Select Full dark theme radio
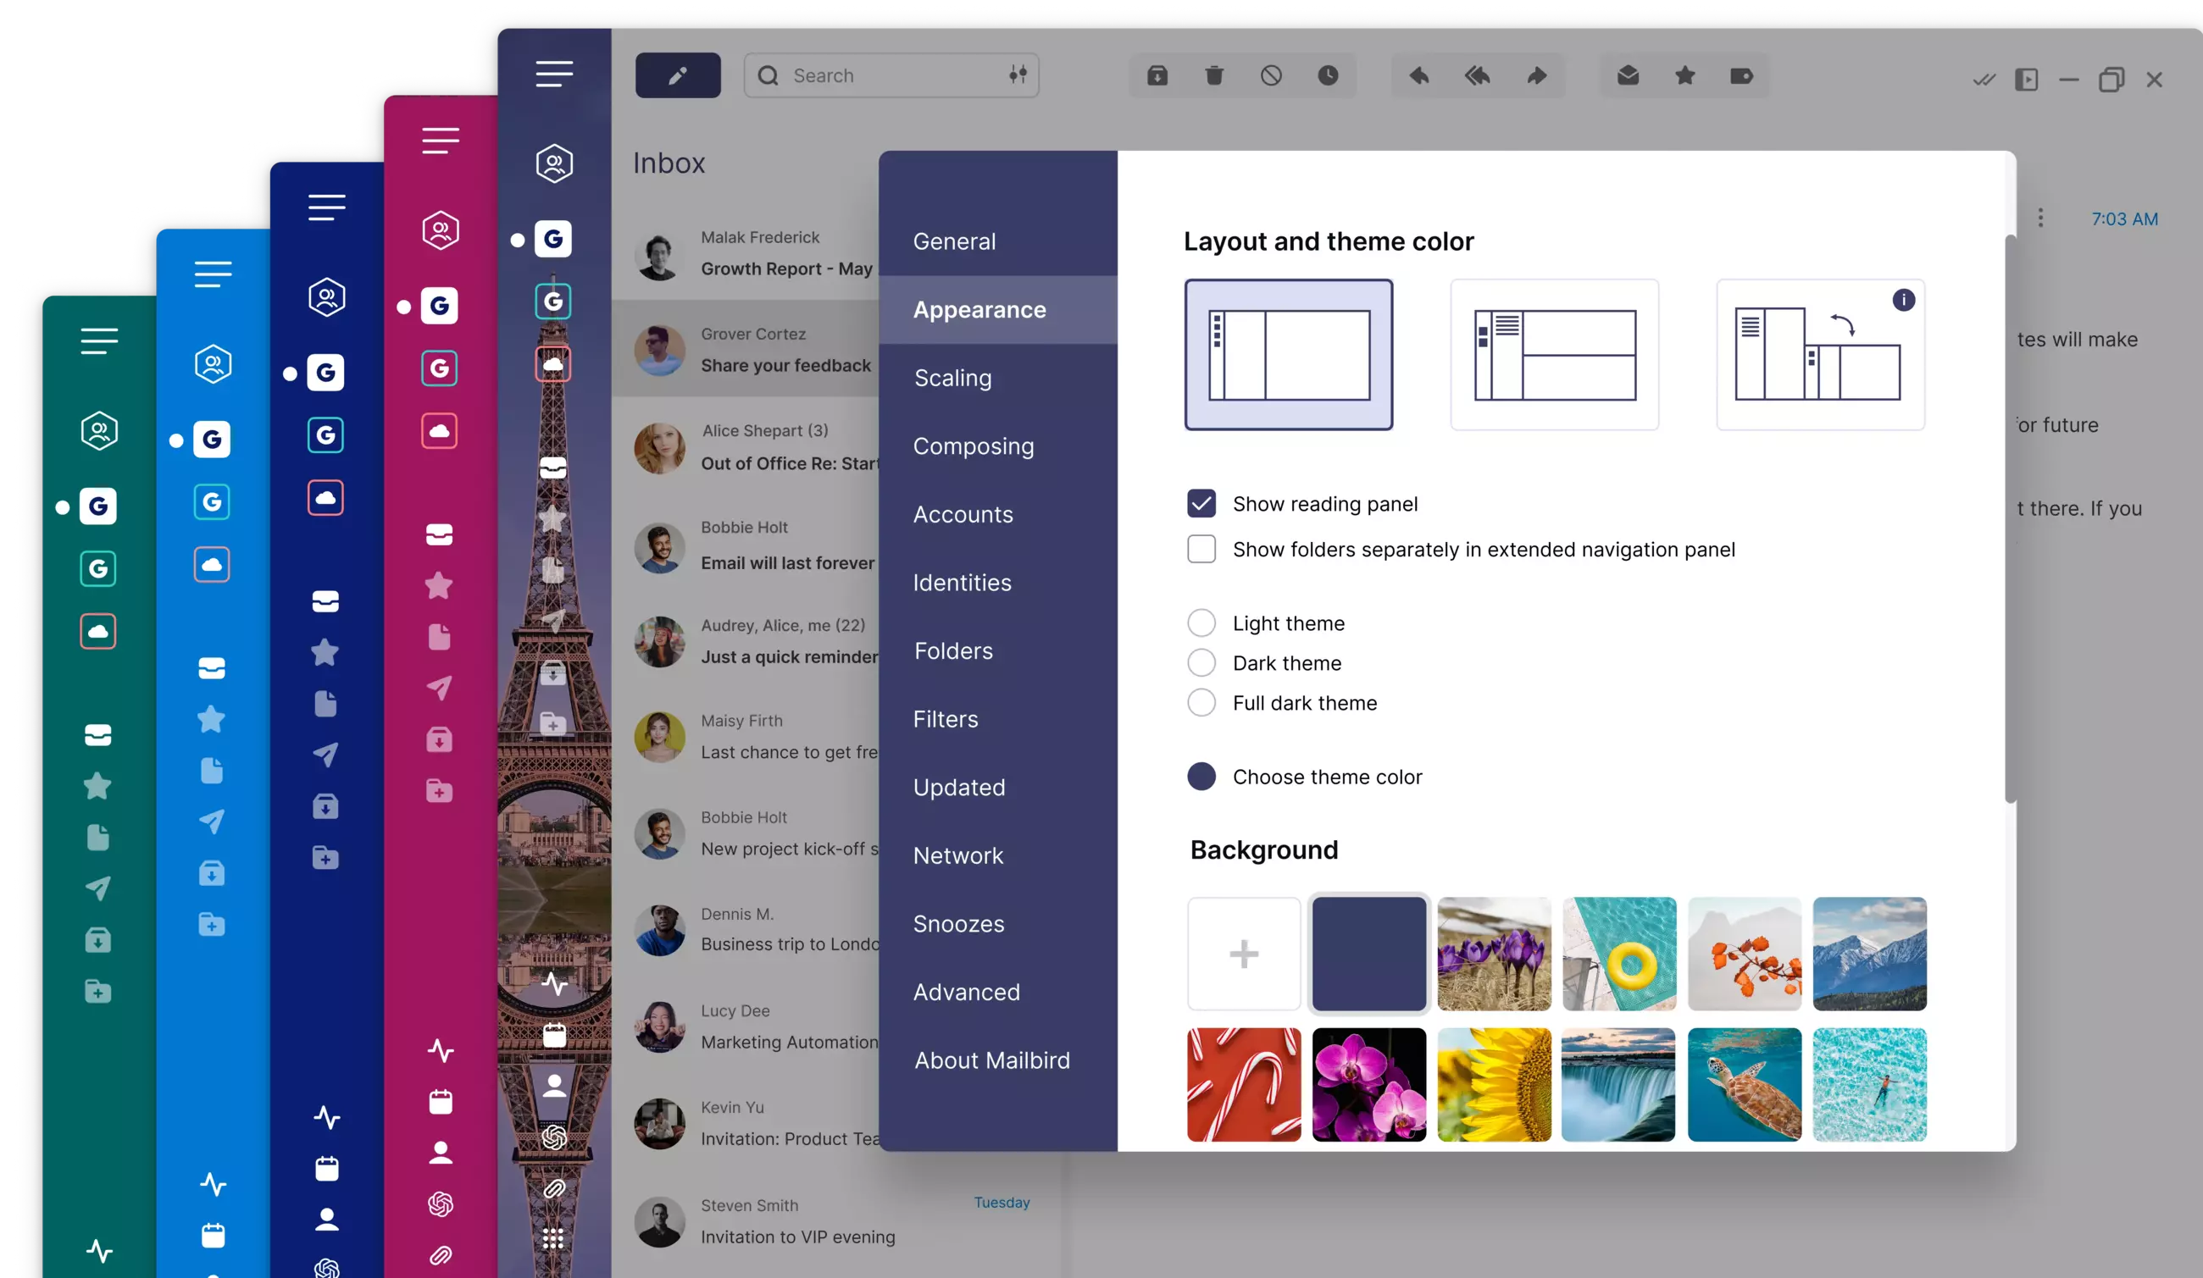This screenshot has height=1278, width=2203. point(1201,702)
